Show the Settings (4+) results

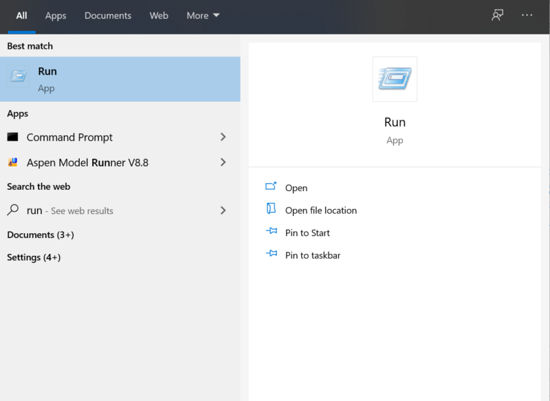34,257
